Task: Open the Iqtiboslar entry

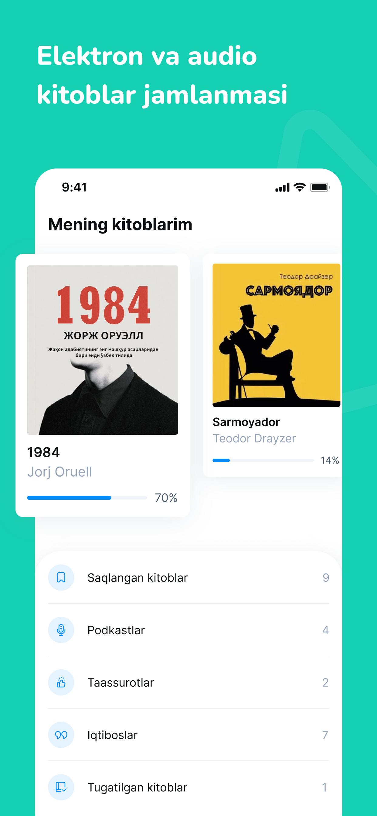Action: pyautogui.click(x=188, y=735)
